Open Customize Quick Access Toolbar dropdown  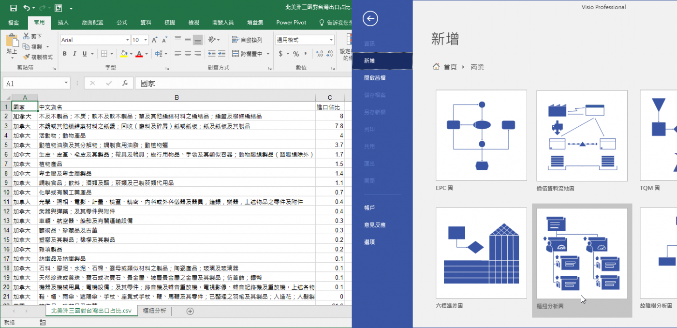72,8
